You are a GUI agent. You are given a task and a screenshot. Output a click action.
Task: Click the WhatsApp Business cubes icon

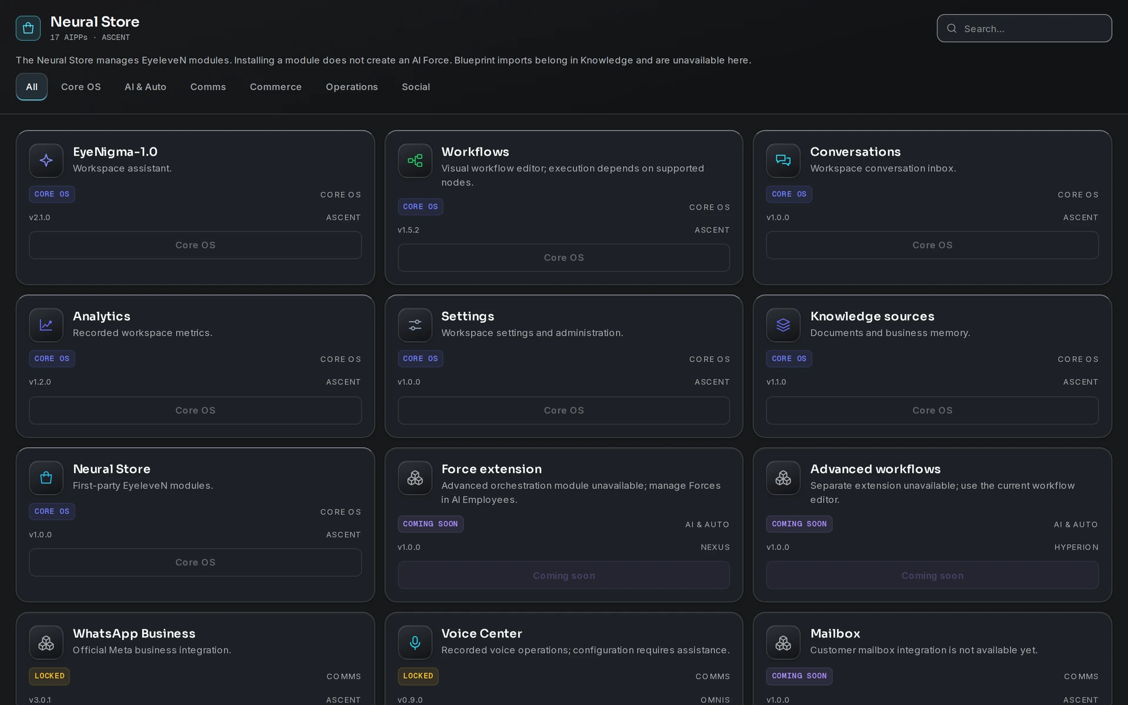point(46,642)
